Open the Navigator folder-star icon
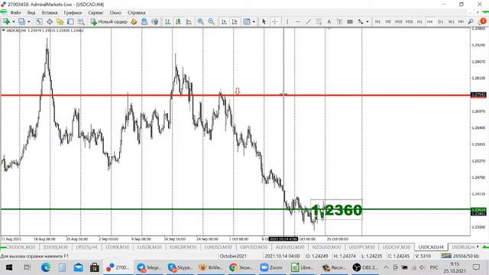This screenshot has height=275, width=489. [60, 21]
